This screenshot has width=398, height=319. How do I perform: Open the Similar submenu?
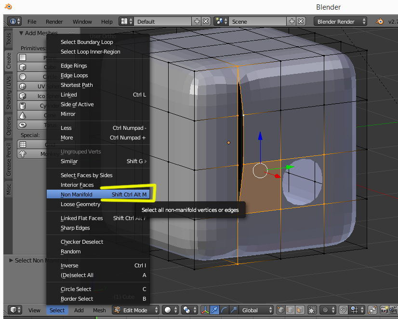[x=98, y=161]
